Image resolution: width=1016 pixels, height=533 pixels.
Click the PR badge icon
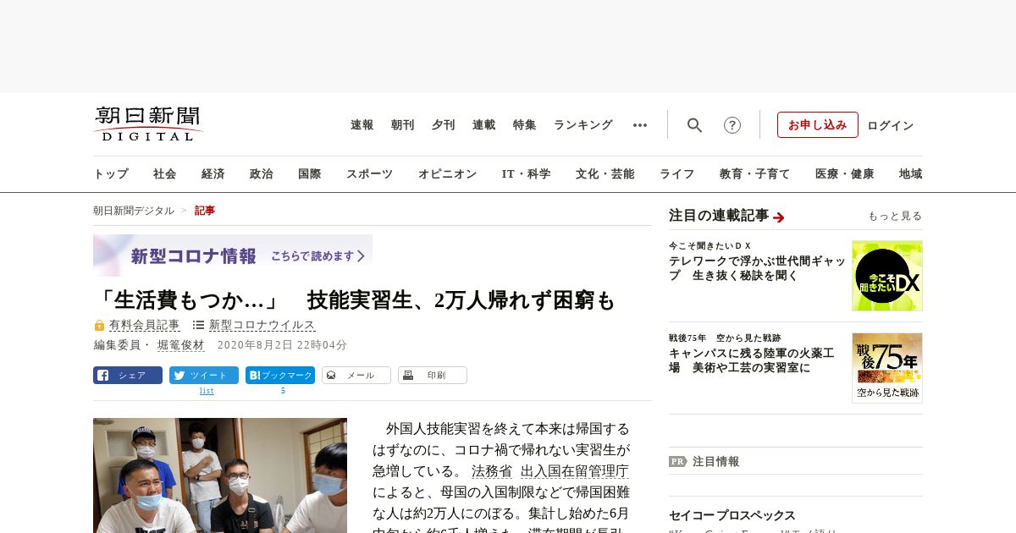pos(677,462)
